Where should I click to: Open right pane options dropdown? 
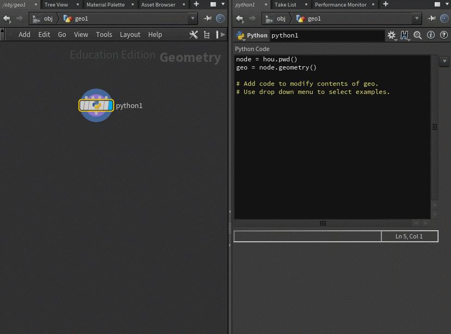pyautogui.click(x=447, y=4)
